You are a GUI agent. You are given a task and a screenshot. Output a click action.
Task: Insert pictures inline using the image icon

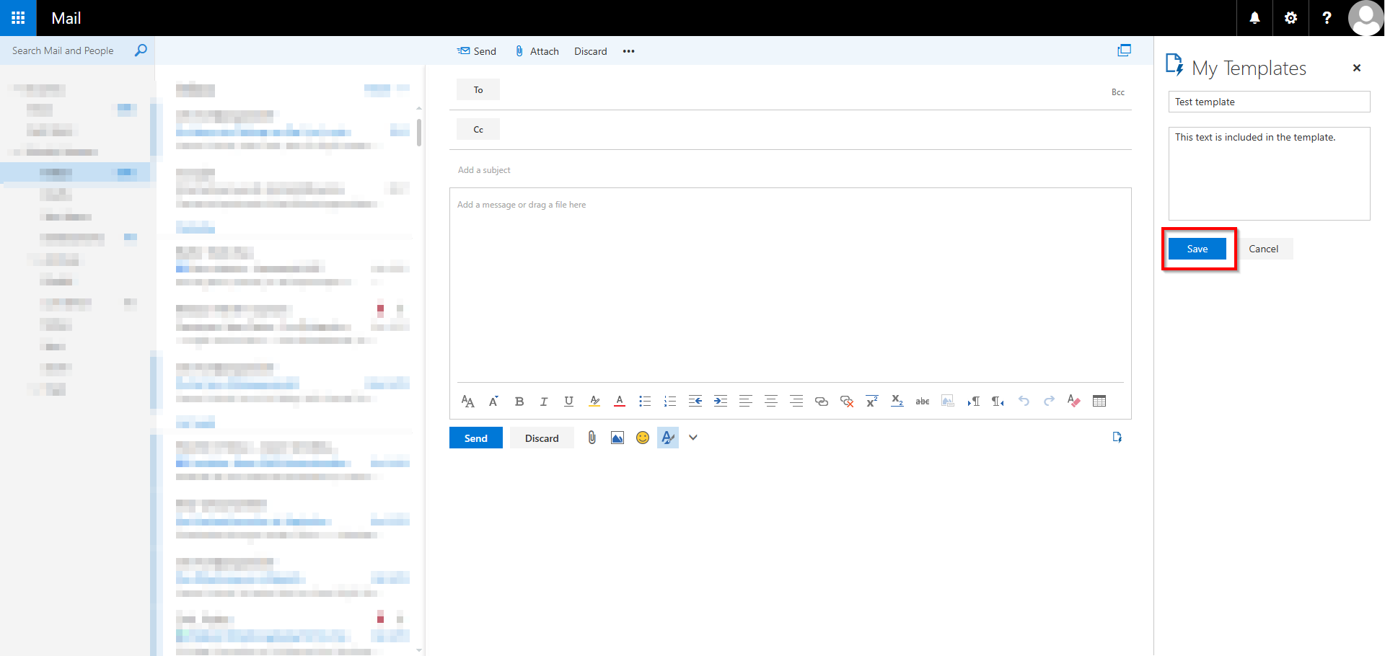pyautogui.click(x=947, y=401)
